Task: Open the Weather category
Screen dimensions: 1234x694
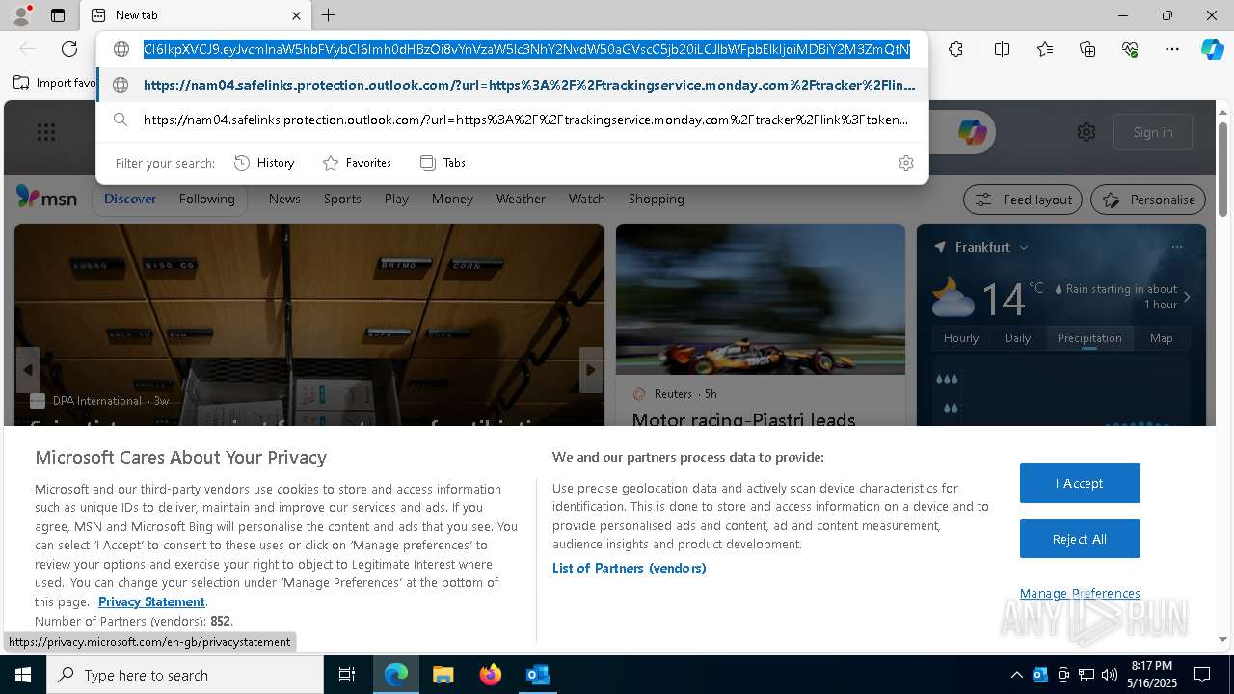Action: (x=521, y=199)
